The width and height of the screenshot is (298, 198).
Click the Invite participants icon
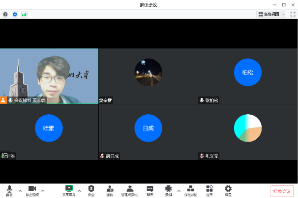pyautogui.click(x=110, y=190)
